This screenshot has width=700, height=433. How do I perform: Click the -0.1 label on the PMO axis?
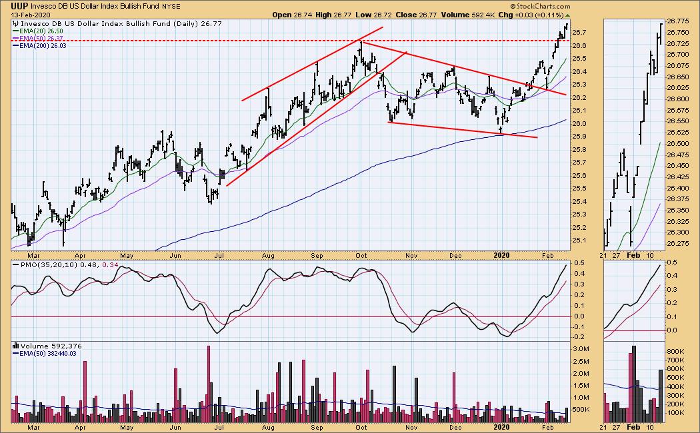point(578,327)
